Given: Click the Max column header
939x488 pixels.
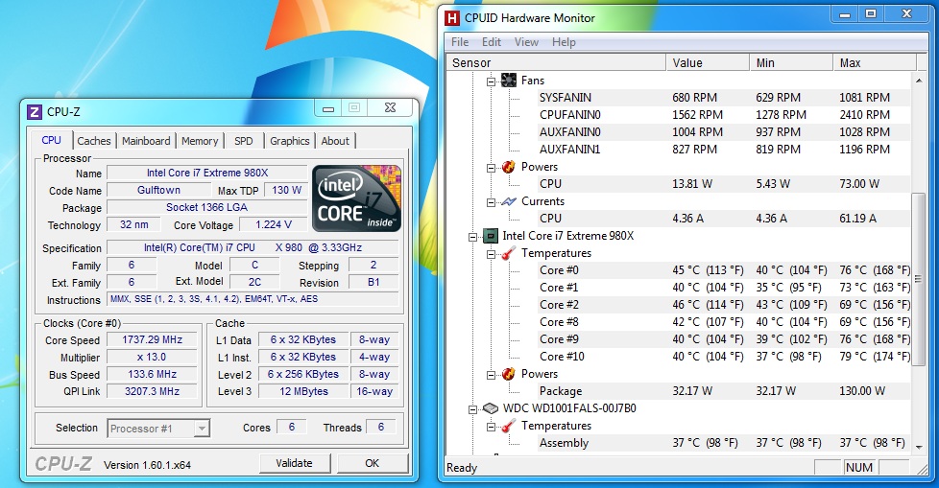Looking at the screenshot, I should click(875, 62).
